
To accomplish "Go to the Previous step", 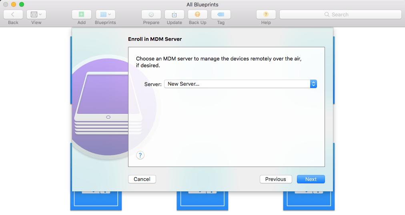I will tap(276, 179).
